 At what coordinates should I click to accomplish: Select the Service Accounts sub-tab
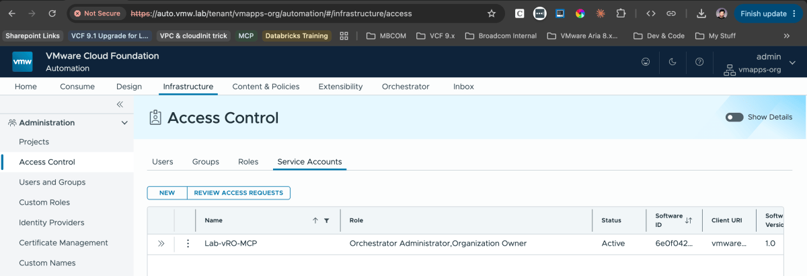[x=310, y=162]
